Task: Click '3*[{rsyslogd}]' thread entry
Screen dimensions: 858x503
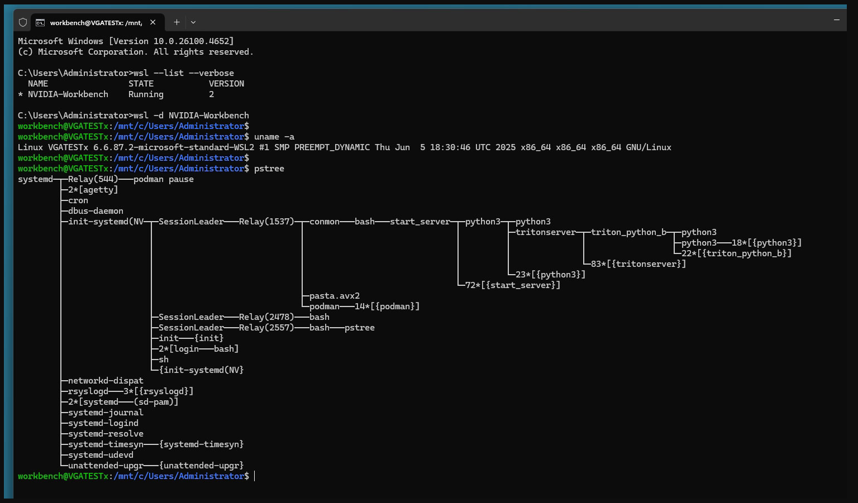Action: pyautogui.click(x=159, y=391)
